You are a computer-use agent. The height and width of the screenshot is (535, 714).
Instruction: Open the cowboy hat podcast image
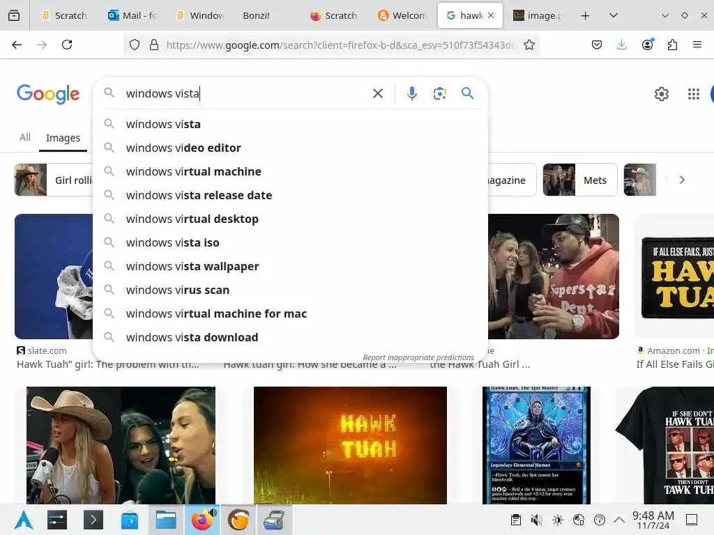(x=121, y=445)
